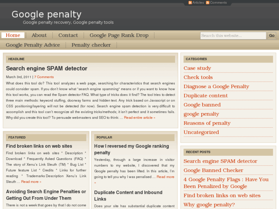Open recent post Google Banned Checker
The height and width of the screenshot is (209, 279).
[x=213, y=170]
